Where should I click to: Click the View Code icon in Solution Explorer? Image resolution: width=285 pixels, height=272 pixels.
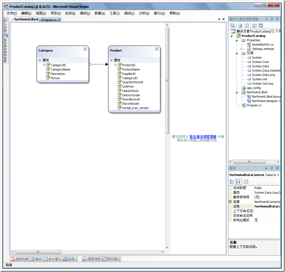pos(254,26)
